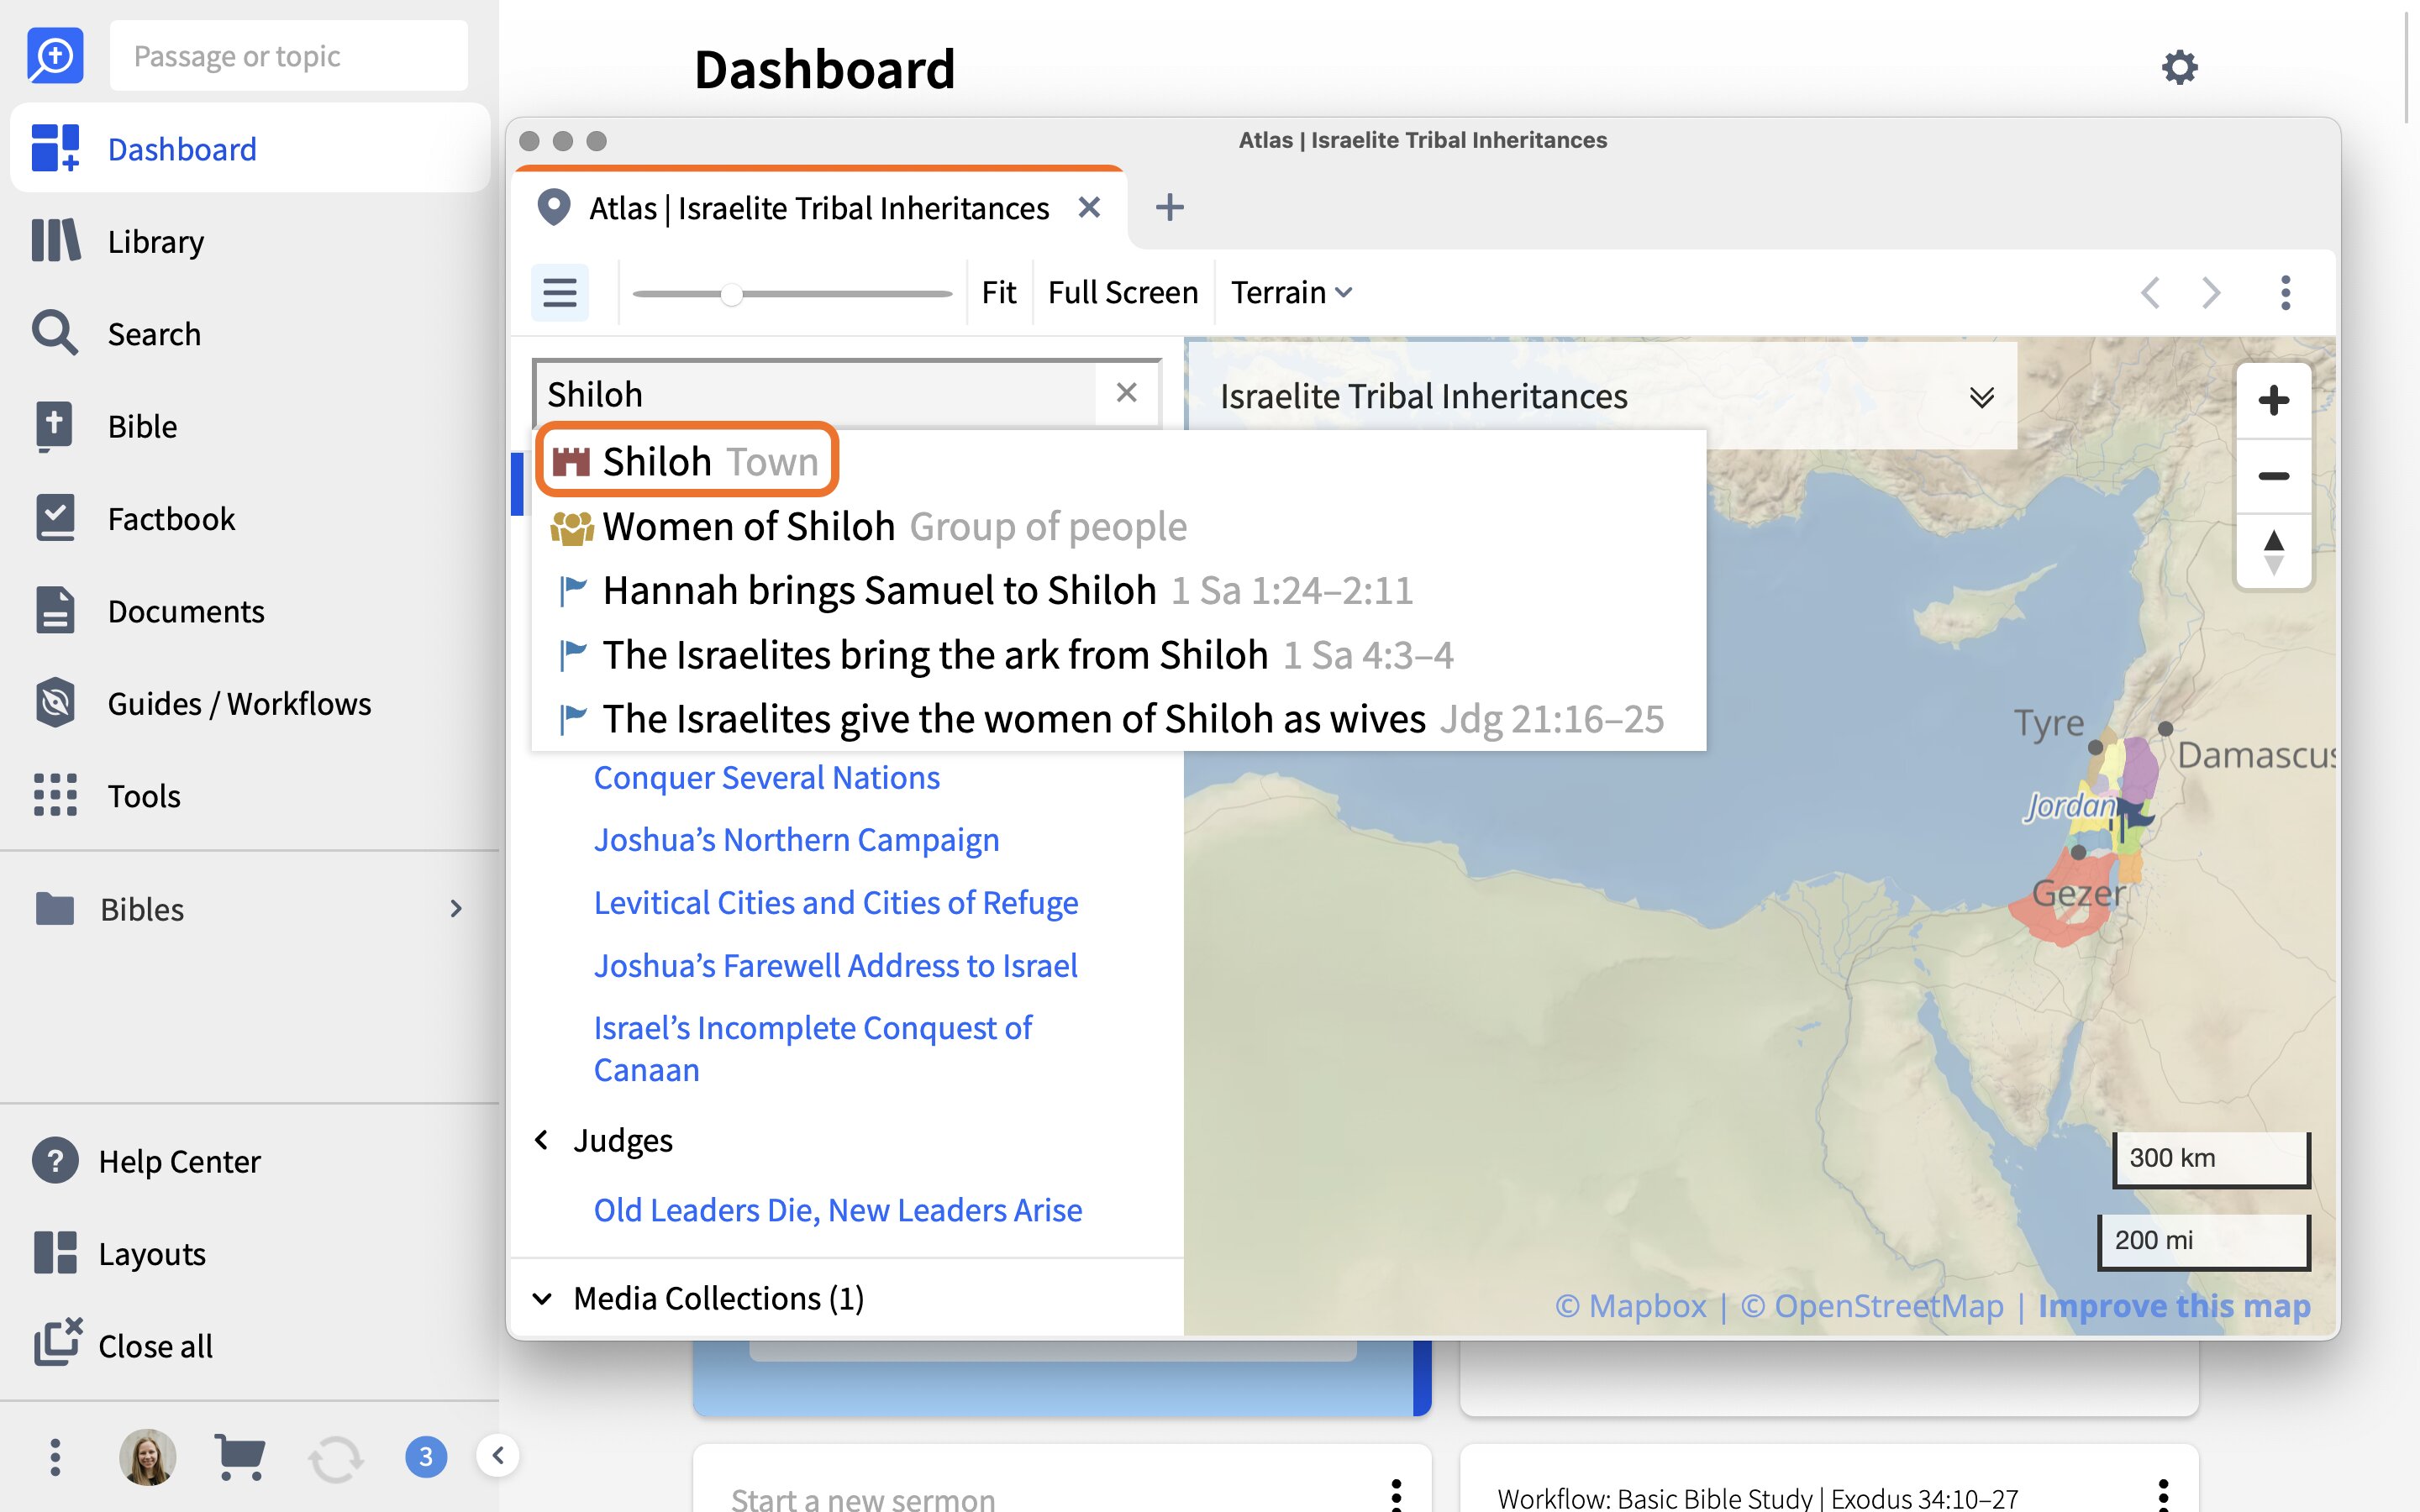Click the user profile avatar

[x=148, y=1457]
